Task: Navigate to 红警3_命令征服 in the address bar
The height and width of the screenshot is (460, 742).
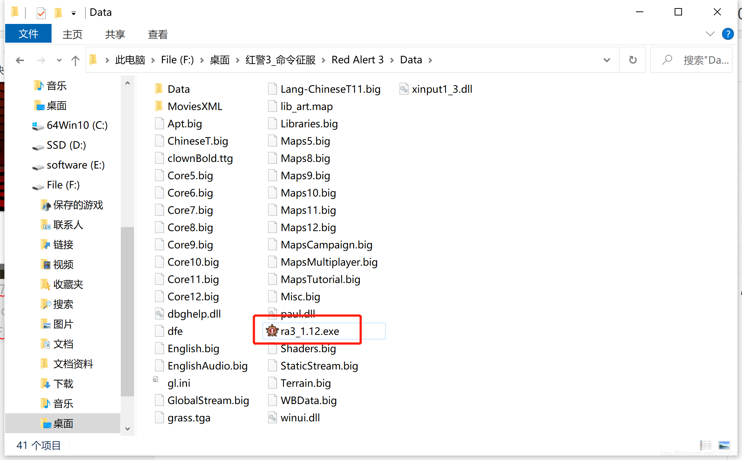Action: [x=281, y=60]
